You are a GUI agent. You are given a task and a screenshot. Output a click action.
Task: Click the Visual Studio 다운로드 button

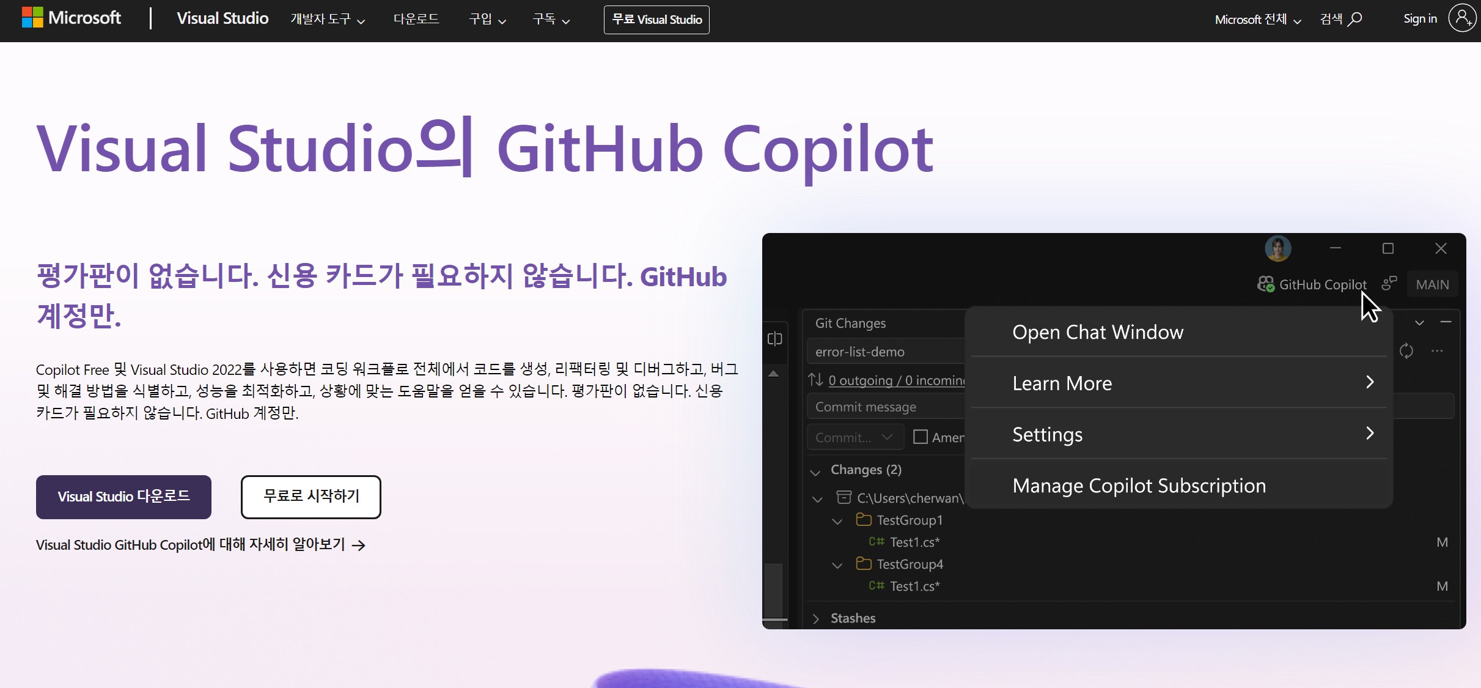[x=123, y=497]
